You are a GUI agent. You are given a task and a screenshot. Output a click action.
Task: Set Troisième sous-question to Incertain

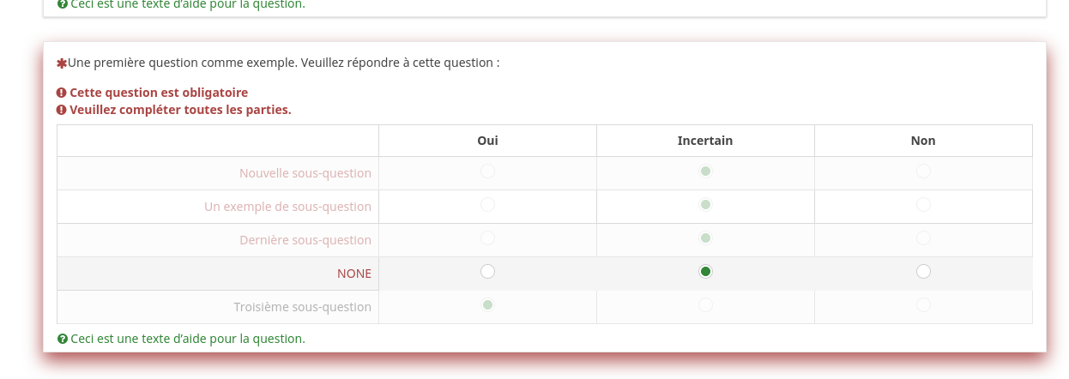pyautogui.click(x=705, y=305)
